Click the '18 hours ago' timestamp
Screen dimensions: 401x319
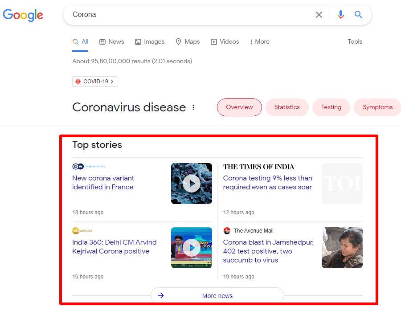click(88, 213)
